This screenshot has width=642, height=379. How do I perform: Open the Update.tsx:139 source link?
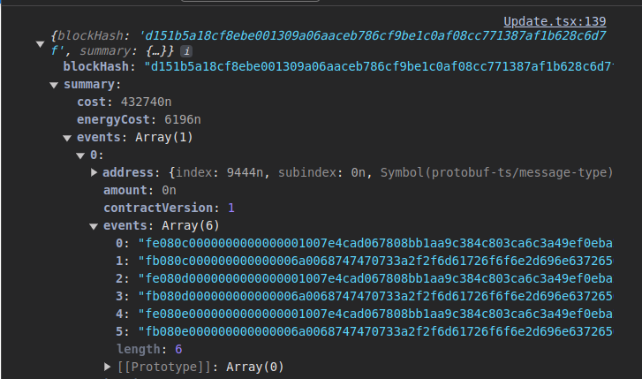pos(555,21)
